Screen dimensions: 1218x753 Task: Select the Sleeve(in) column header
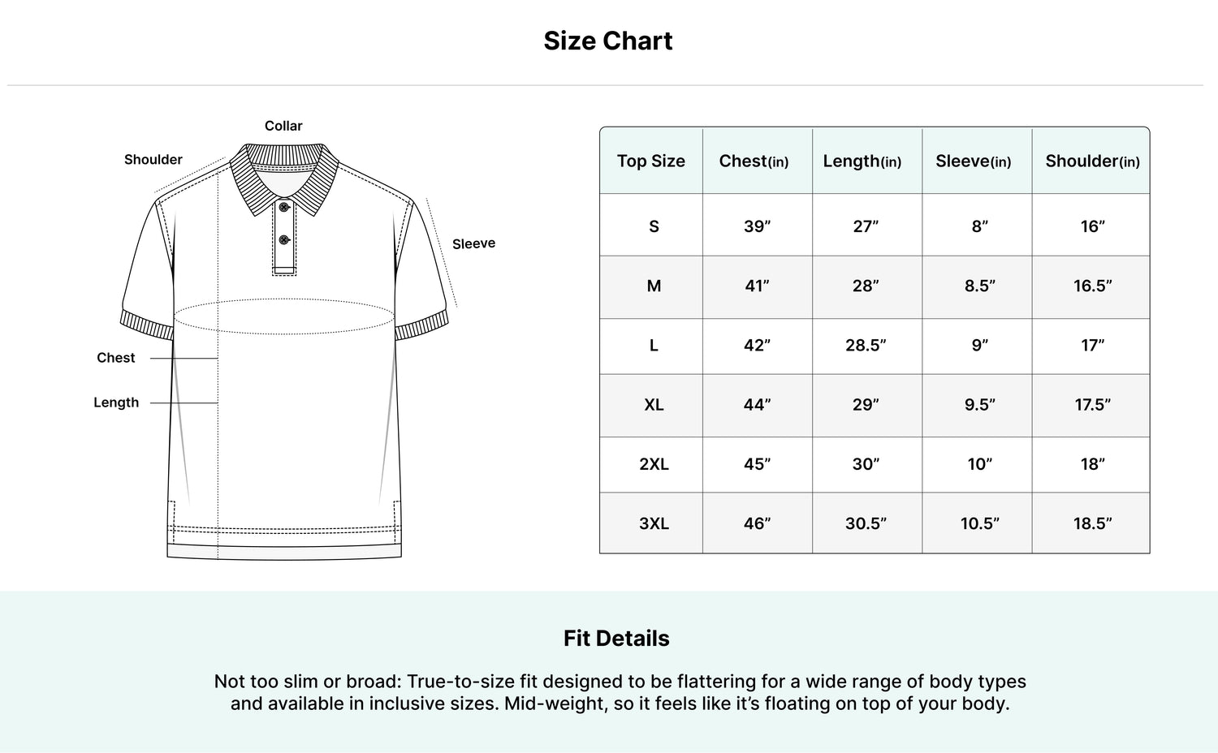click(974, 161)
